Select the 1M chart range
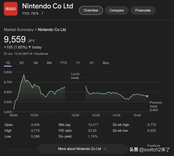Viewport: 174px width, 156px height. 35,63
